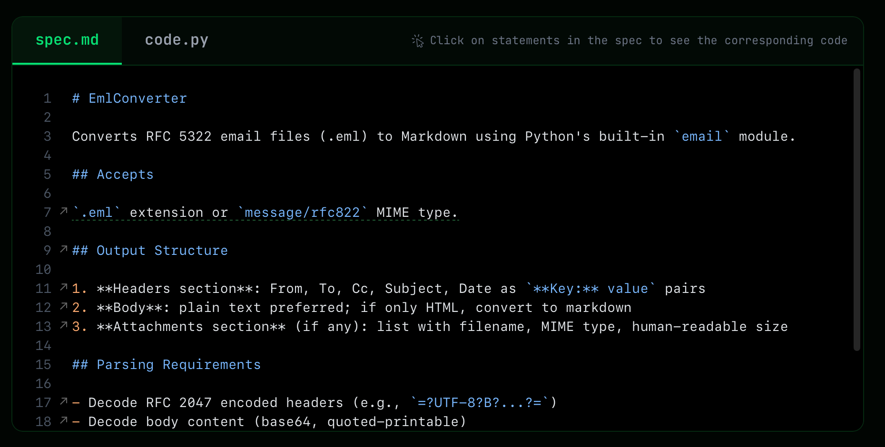
Task: Click the Body plain text preferred statement
Action: coord(352,308)
